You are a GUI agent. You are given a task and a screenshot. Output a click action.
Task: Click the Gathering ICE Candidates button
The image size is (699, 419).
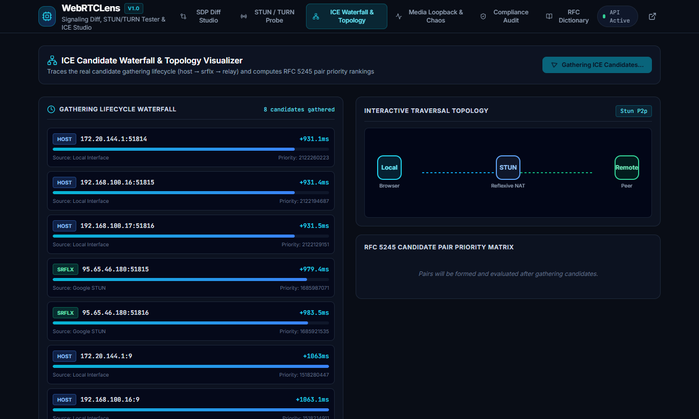click(x=597, y=65)
